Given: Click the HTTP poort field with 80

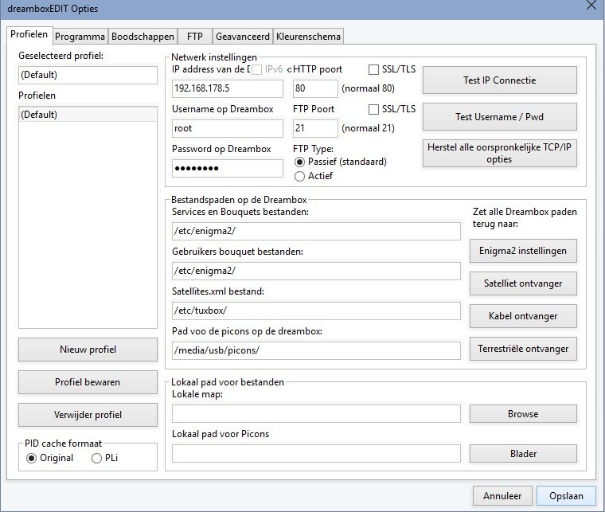Looking at the screenshot, I should [x=315, y=88].
